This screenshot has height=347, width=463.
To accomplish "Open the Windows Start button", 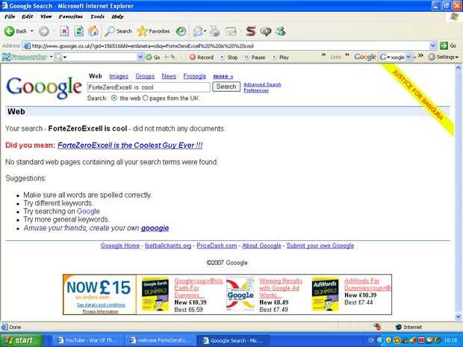I will [21, 340].
